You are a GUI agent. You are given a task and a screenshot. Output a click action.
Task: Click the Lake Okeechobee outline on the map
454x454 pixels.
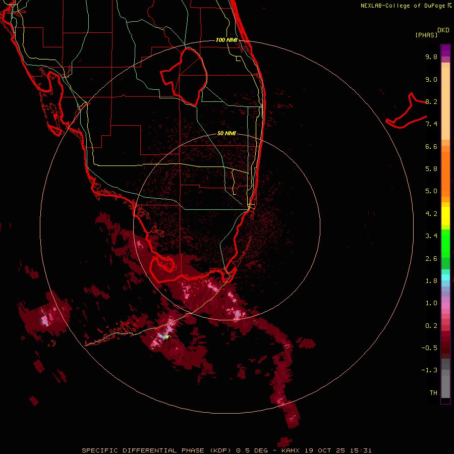[184, 77]
